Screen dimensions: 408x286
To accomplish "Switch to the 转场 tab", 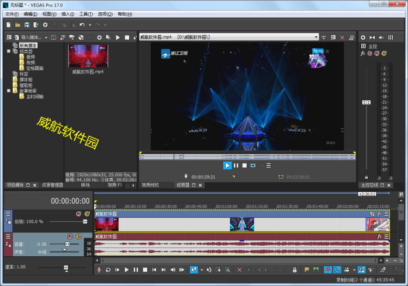I will pyautogui.click(x=85, y=185).
